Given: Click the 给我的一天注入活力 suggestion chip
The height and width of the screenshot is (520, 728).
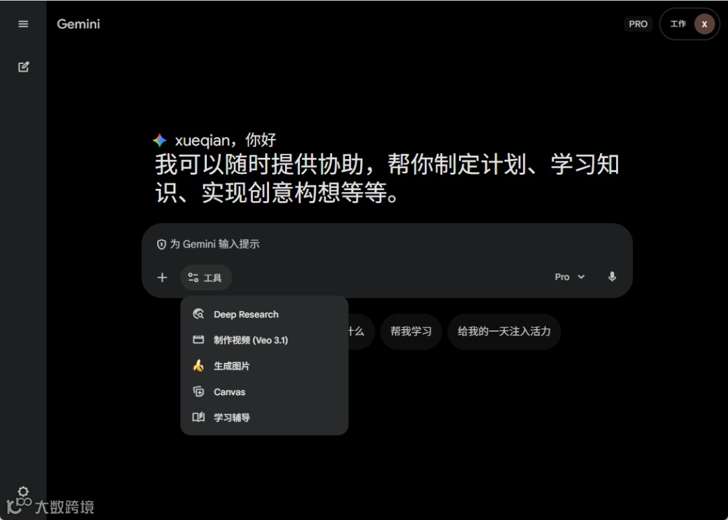Looking at the screenshot, I should pos(504,332).
